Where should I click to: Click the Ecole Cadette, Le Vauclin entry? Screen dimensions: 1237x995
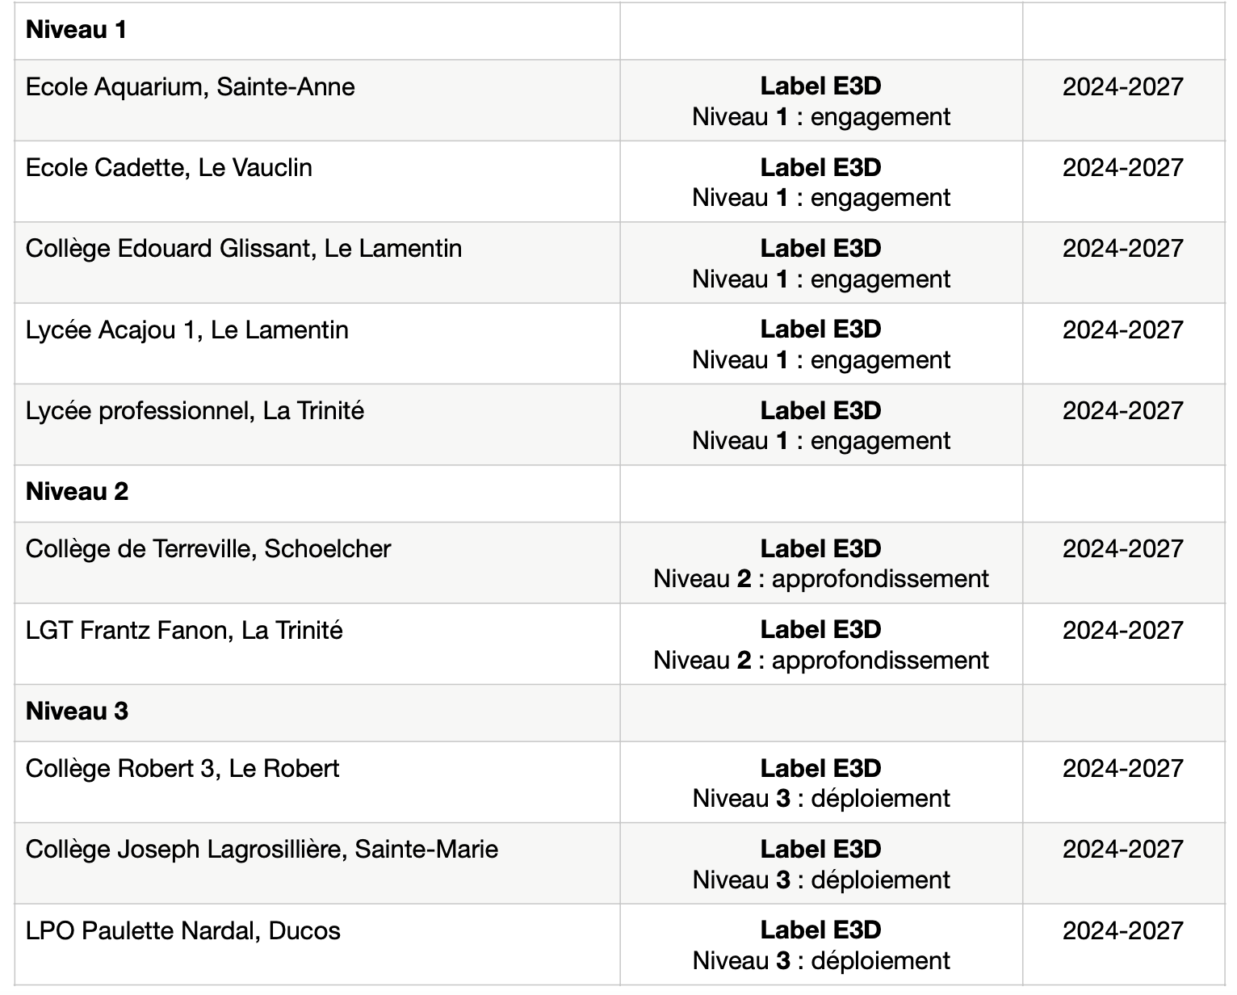click(x=317, y=182)
